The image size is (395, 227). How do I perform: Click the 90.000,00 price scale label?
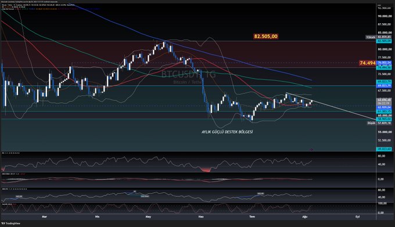click(x=385, y=16)
